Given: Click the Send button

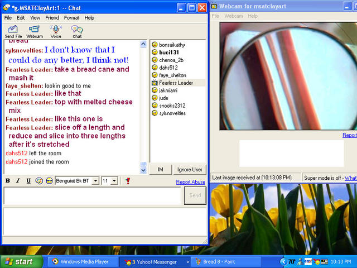Looking at the screenshot, I should click(195, 195).
